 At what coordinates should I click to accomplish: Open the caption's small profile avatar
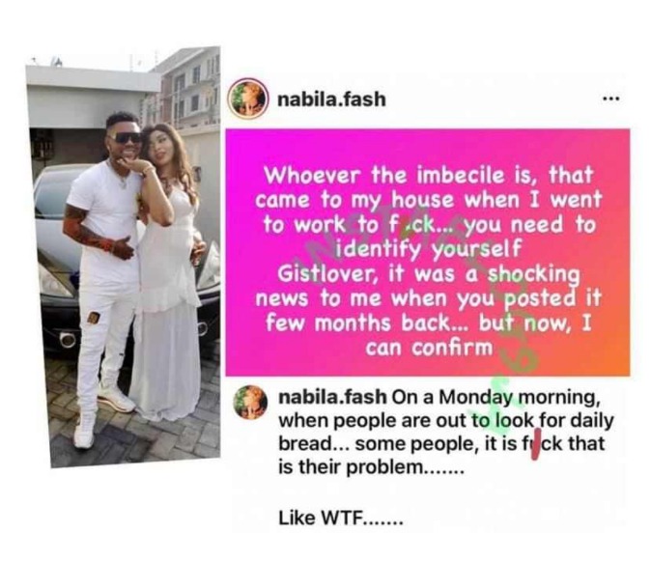point(249,402)
